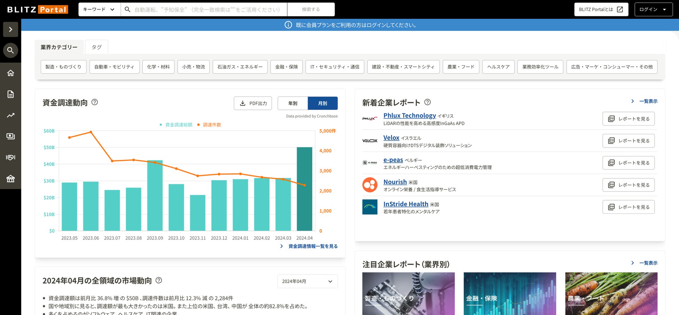
Task: Click help icon beside 資金調達動向
Action: pyautogui.click(x=94, y=102)
